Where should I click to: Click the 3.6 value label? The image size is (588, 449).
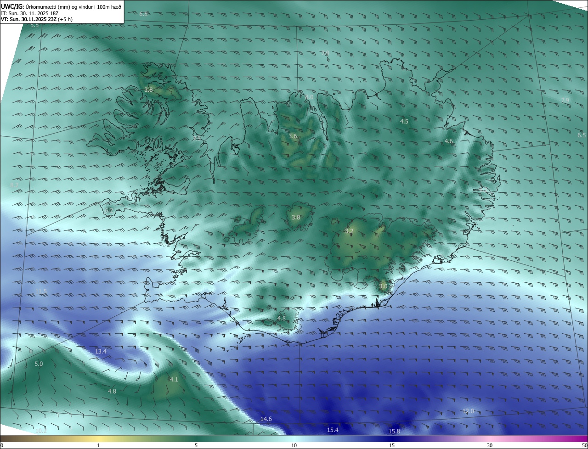coord(293,136)
